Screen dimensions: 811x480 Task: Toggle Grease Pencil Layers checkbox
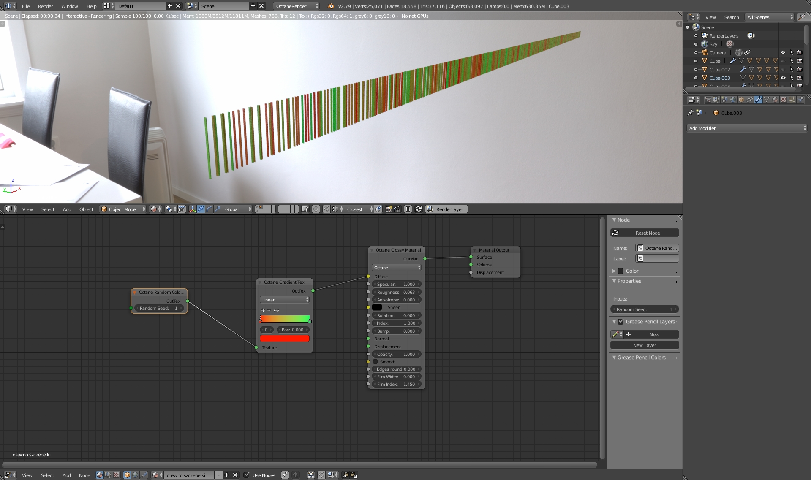pos(620,322)
